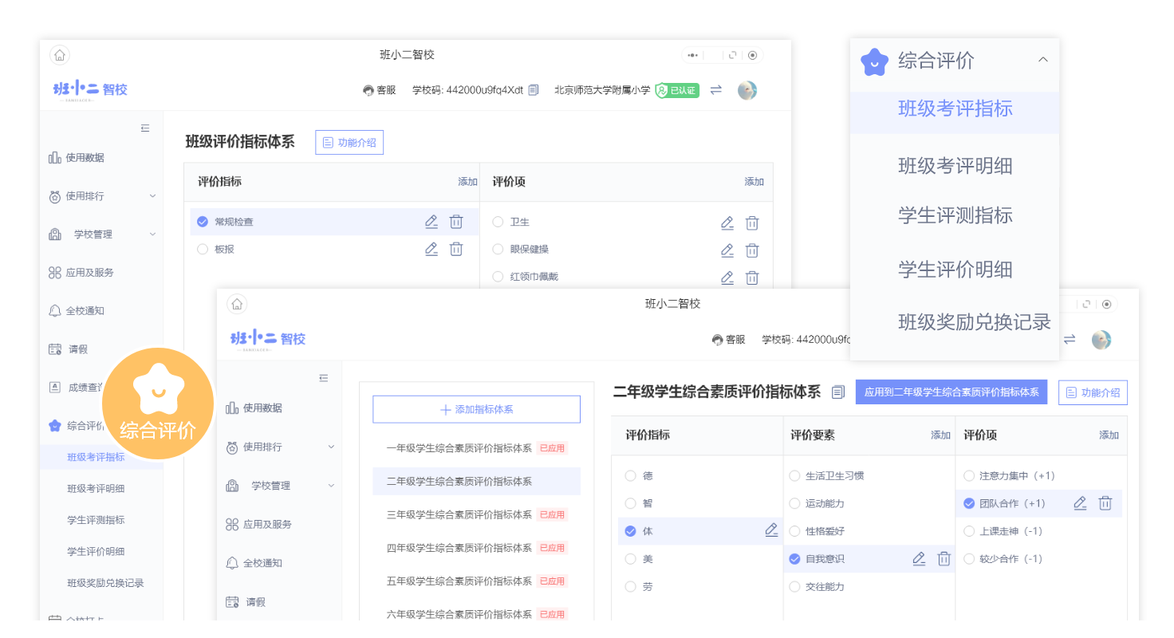Click the switch school arrows icon
This screenshot has width=1174, height=638.
pos(715,90)
